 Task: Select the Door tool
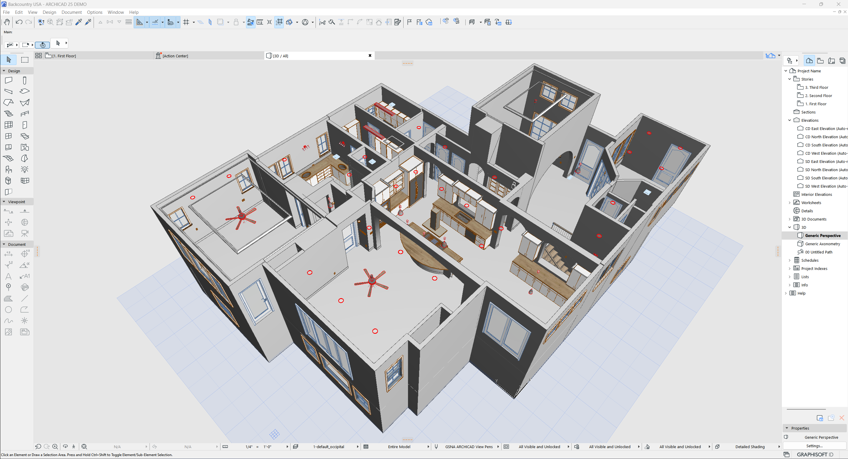click(25, 125)
